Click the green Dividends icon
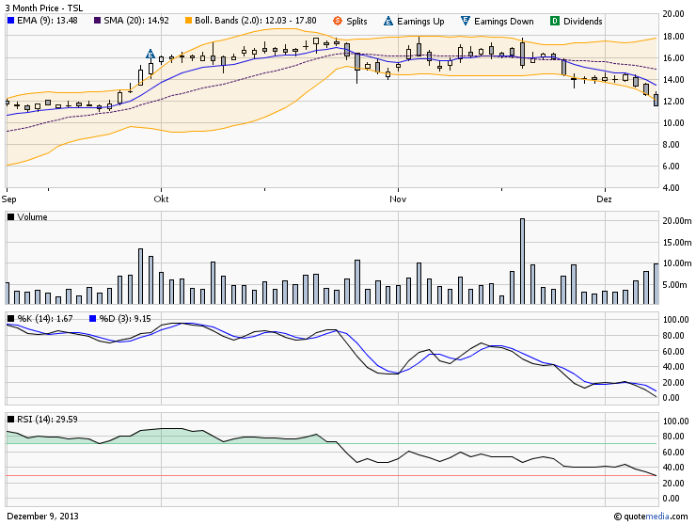The image size is (696, 525). tap(554, 21)
